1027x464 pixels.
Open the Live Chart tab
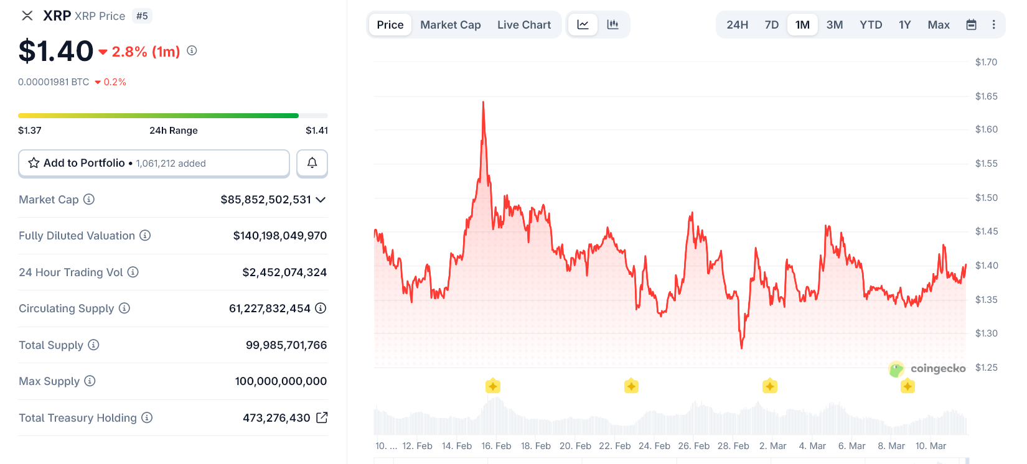(523, 25)
